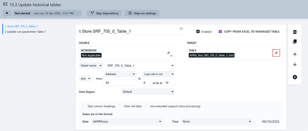
Task: Move step up with arrow icon
Action: (295, 55)
